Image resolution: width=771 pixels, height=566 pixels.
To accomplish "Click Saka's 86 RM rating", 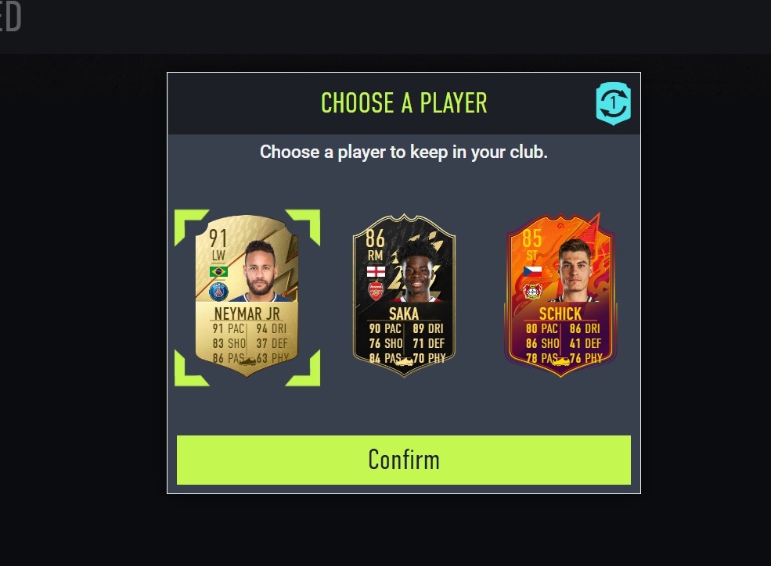I will [x=375, y=245].
